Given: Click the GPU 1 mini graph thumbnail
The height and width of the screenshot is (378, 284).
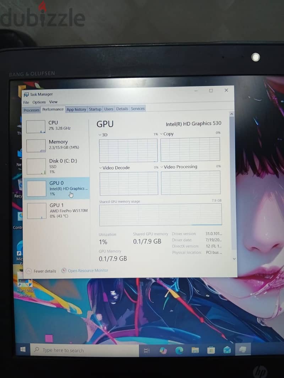Looking at the screenshot, I should click(x=37, y=211).
